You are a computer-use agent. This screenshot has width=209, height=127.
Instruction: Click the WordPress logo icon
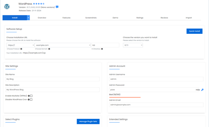(x=7, y=7)
